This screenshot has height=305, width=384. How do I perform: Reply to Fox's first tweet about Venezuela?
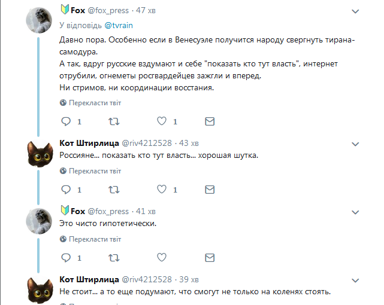click(66, 121)
